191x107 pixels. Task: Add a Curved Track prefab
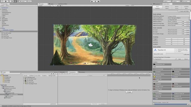[x=181, y=86]
